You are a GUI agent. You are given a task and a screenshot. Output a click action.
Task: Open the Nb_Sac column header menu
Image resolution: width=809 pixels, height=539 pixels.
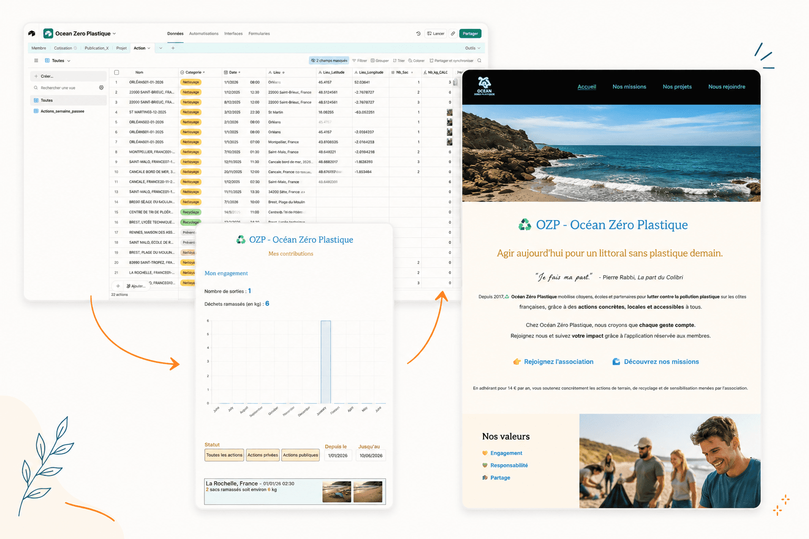click(412, 72)
